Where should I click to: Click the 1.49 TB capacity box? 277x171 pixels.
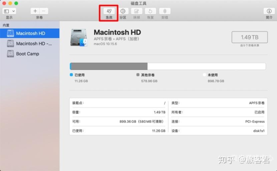[x=250, y=37]
